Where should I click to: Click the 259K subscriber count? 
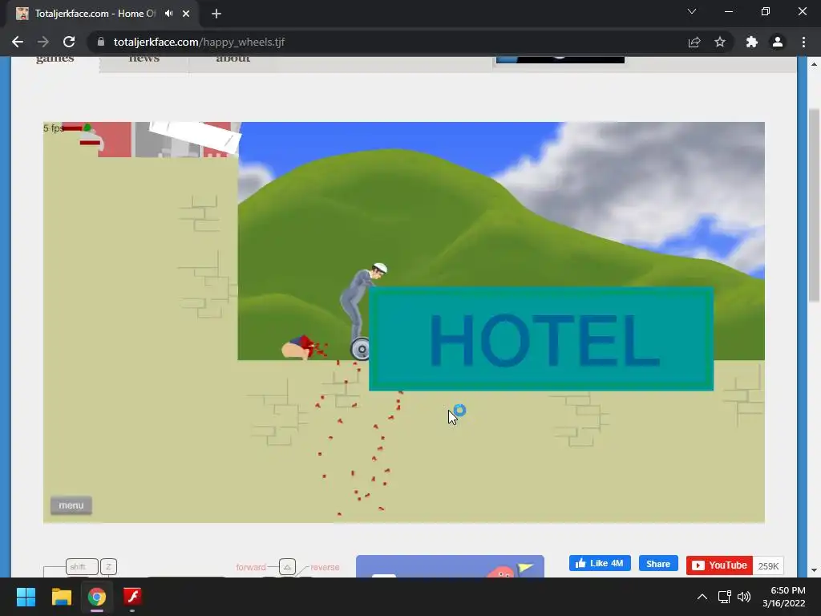[x=768, y=565]
